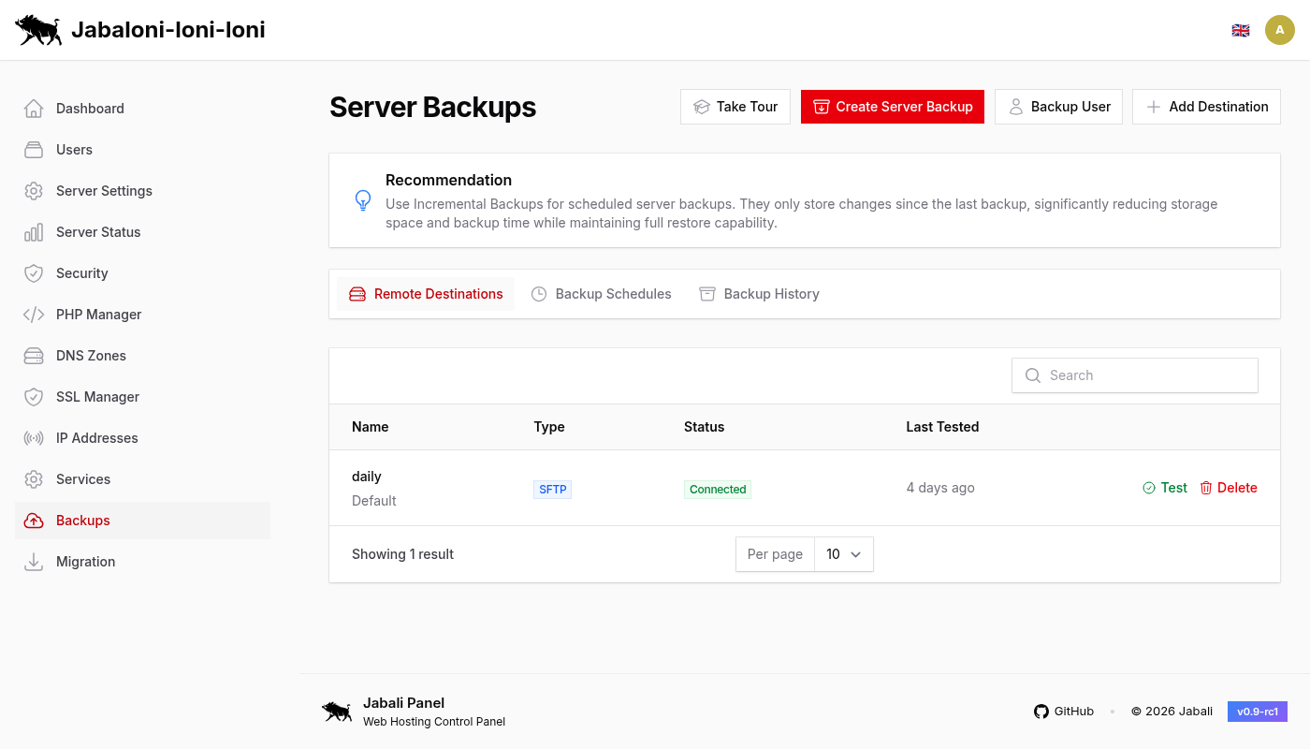Click inside the Search field
The image size is (1310, 749).
[x=1134, y=374]
